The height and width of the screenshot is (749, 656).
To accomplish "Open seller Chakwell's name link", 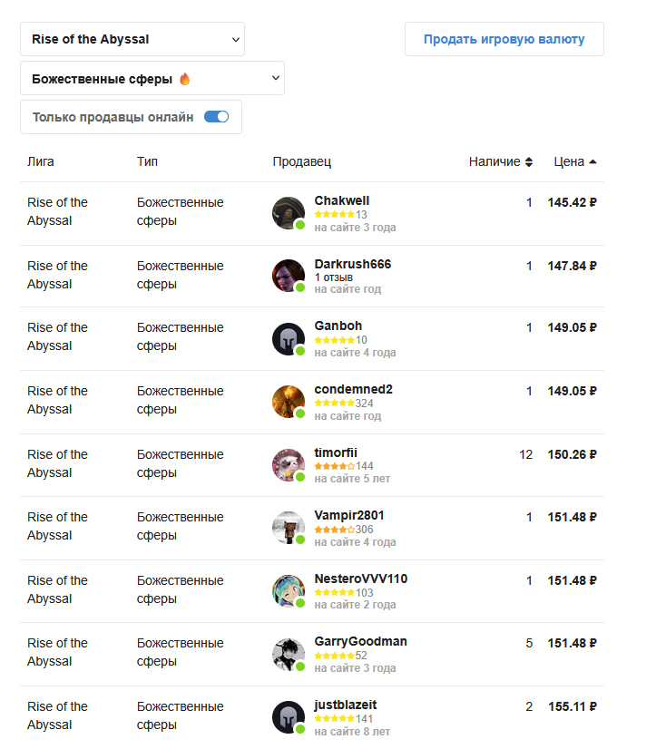I will pyautogui.click(x=342, y=200).
